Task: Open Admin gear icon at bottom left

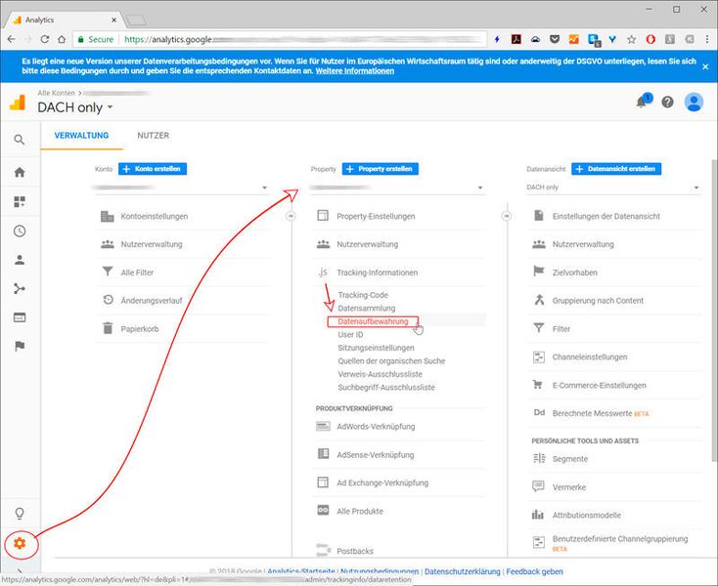Action: [x=20, y=543]
